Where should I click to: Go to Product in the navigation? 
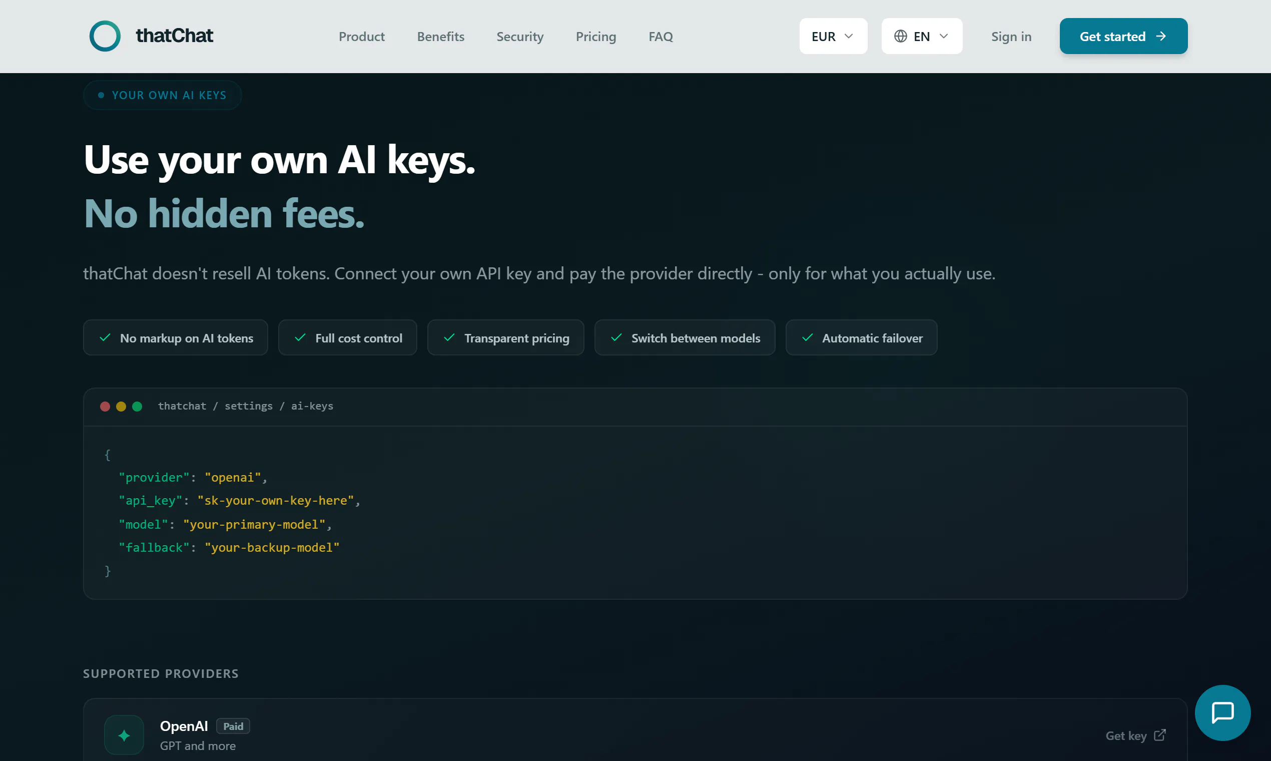pos(361,37)
